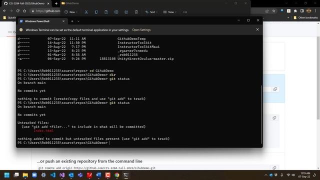Open File Explorer from taskbar
Image resolution: width=320 pixels, height=180 pixels.
pyautogui.click(x=25, y=175)
